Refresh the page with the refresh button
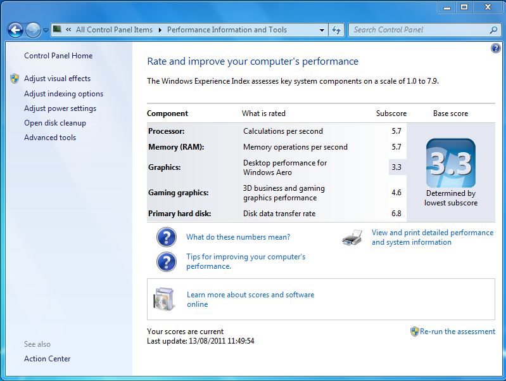The image size is (506, 381). click(336, 30)
